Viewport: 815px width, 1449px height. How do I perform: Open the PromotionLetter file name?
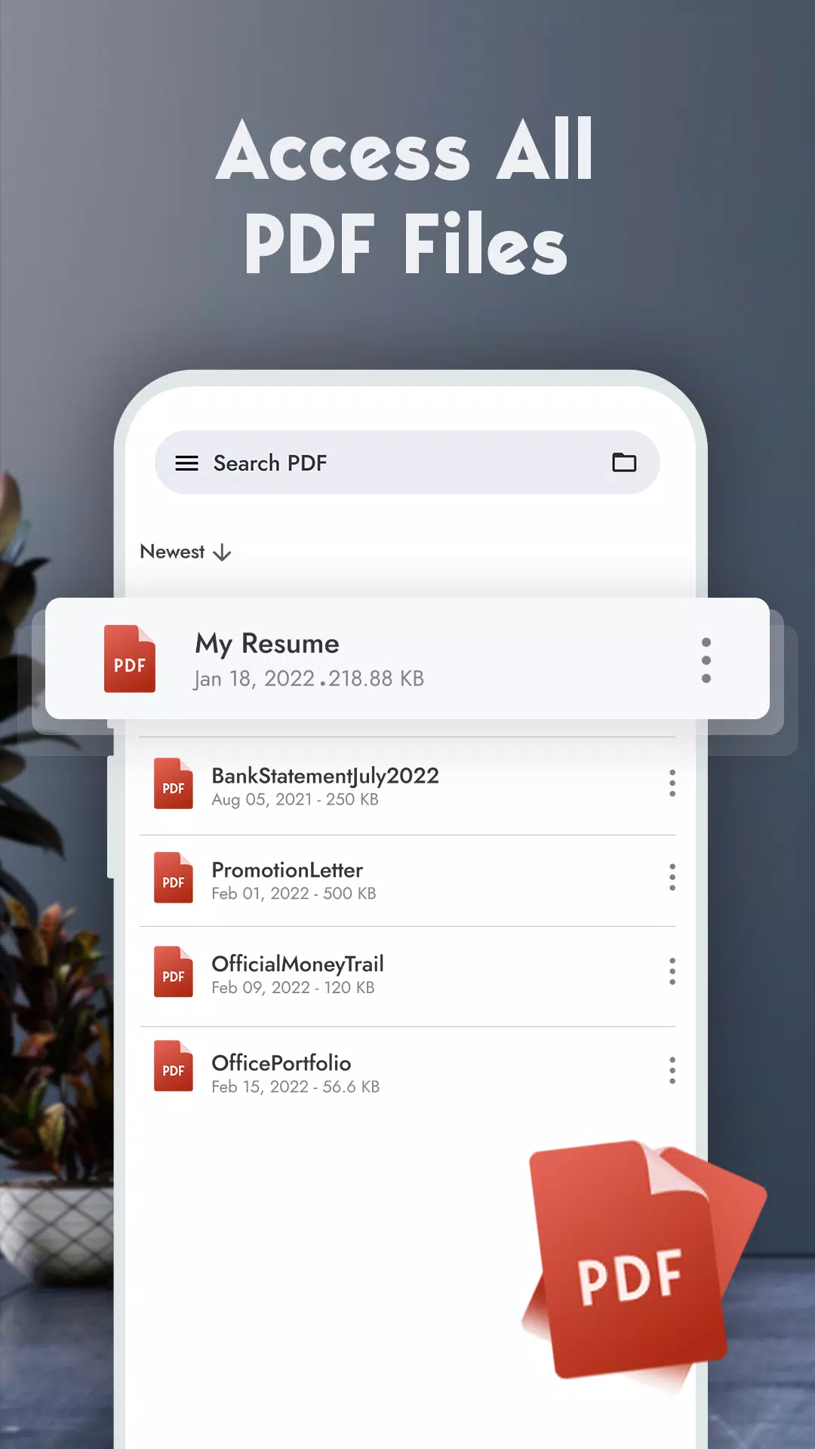pyautogui.click(x=288, y=870)
